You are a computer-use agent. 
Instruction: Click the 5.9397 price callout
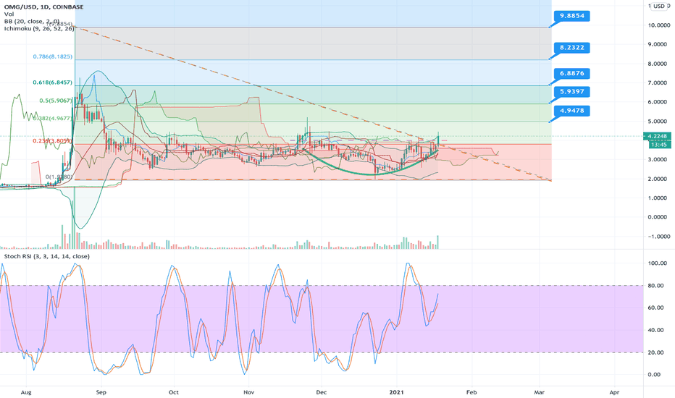[571, 92]
